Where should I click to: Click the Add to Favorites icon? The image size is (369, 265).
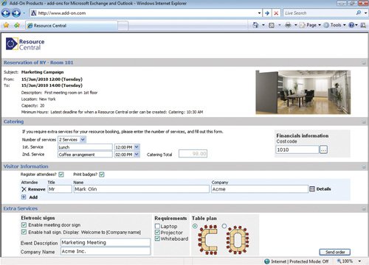(17, 25)
